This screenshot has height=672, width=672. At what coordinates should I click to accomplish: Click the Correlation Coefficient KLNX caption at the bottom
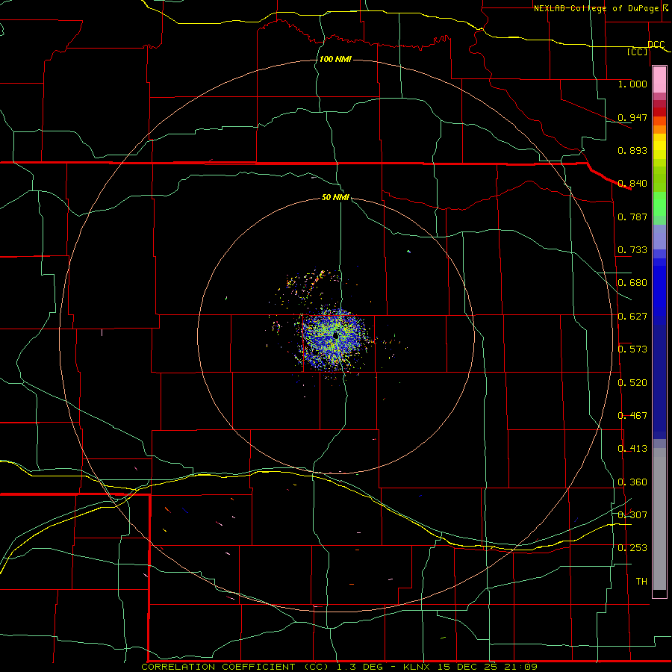pyautogui.click(x=339, y=667)
